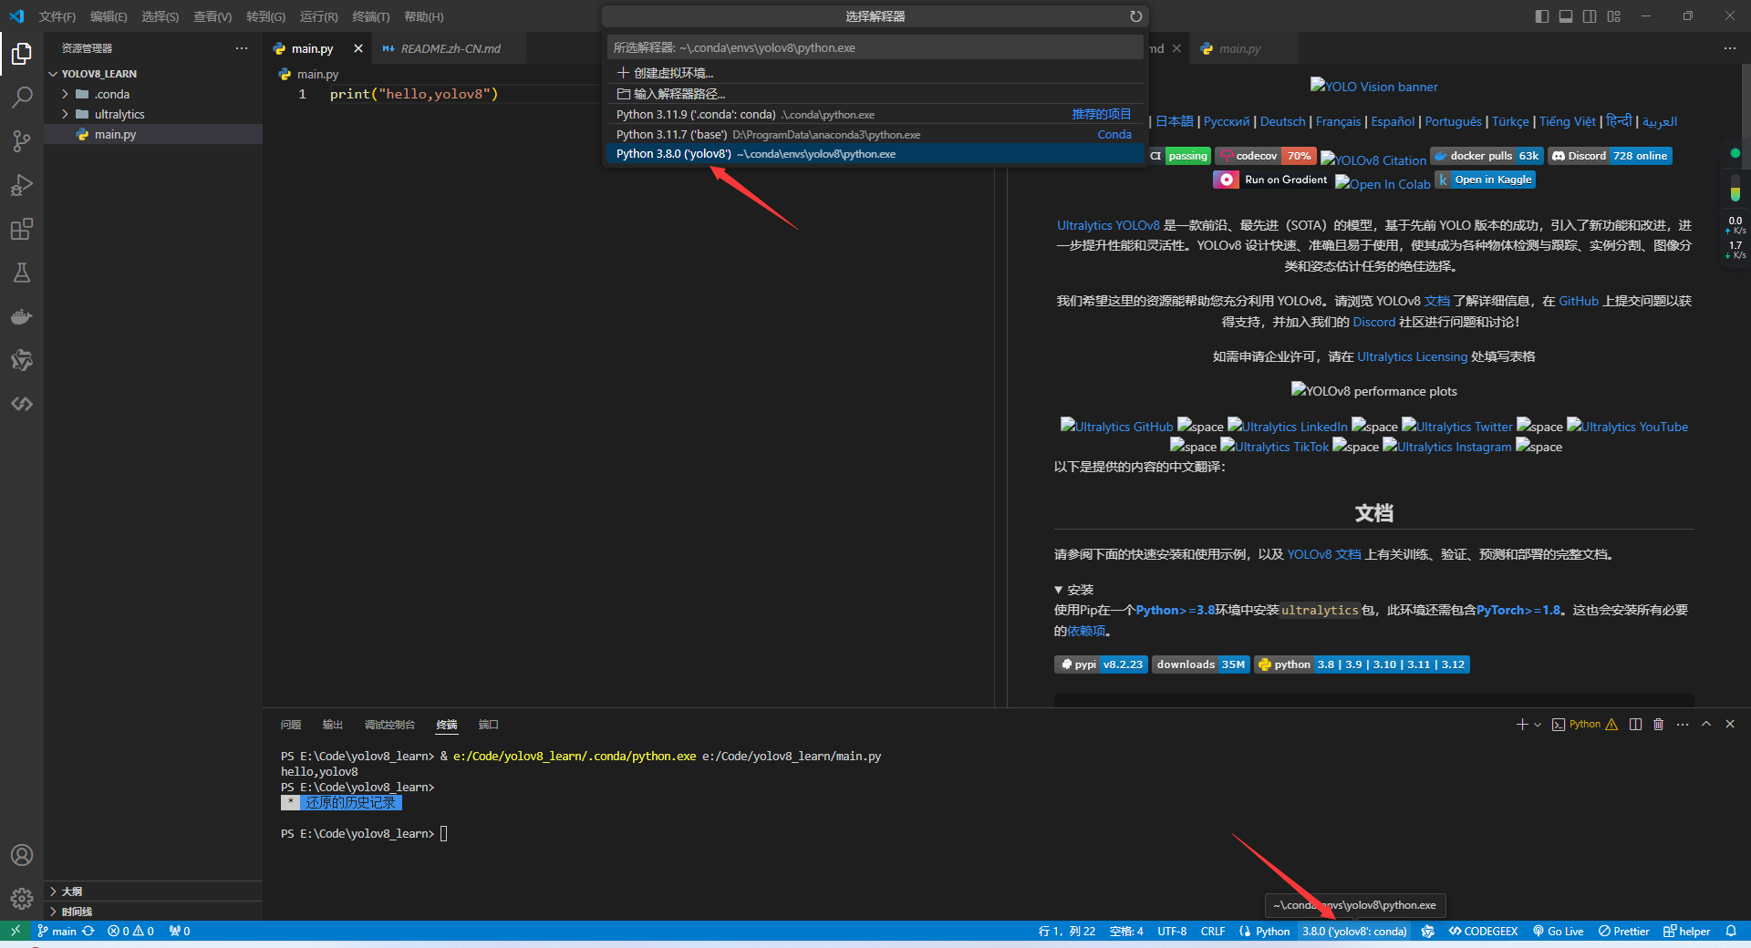Click CODEGEEX in status bar
Screen dimensions: 1751x948
(1483, 931)
